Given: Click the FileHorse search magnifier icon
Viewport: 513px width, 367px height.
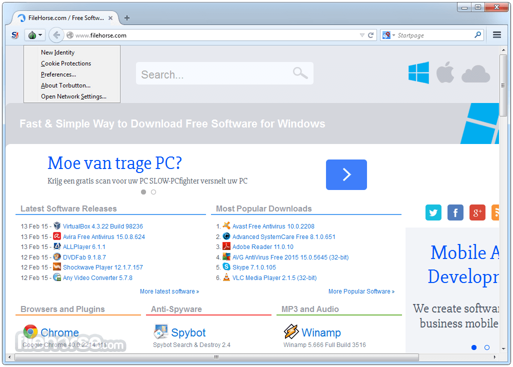Looking at the screenshot, I should pos(300,73).
